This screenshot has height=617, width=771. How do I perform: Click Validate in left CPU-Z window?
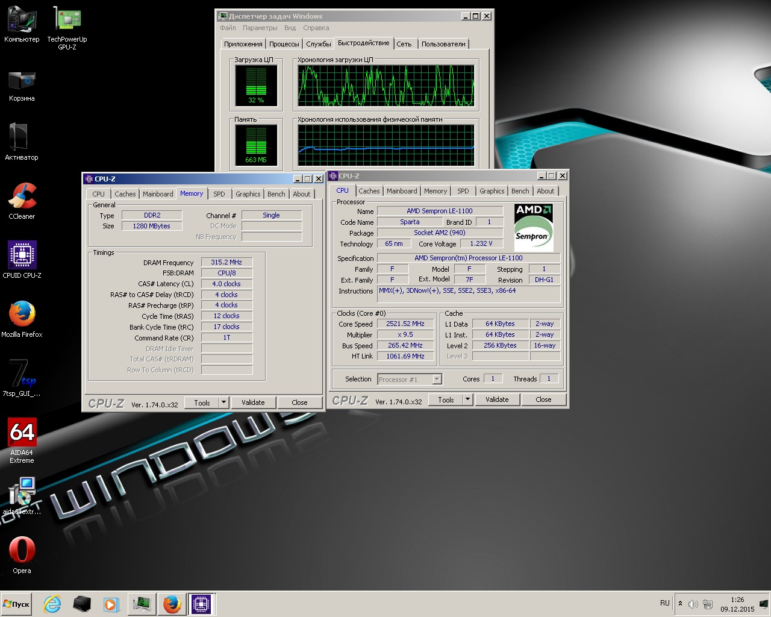(253, 402)
